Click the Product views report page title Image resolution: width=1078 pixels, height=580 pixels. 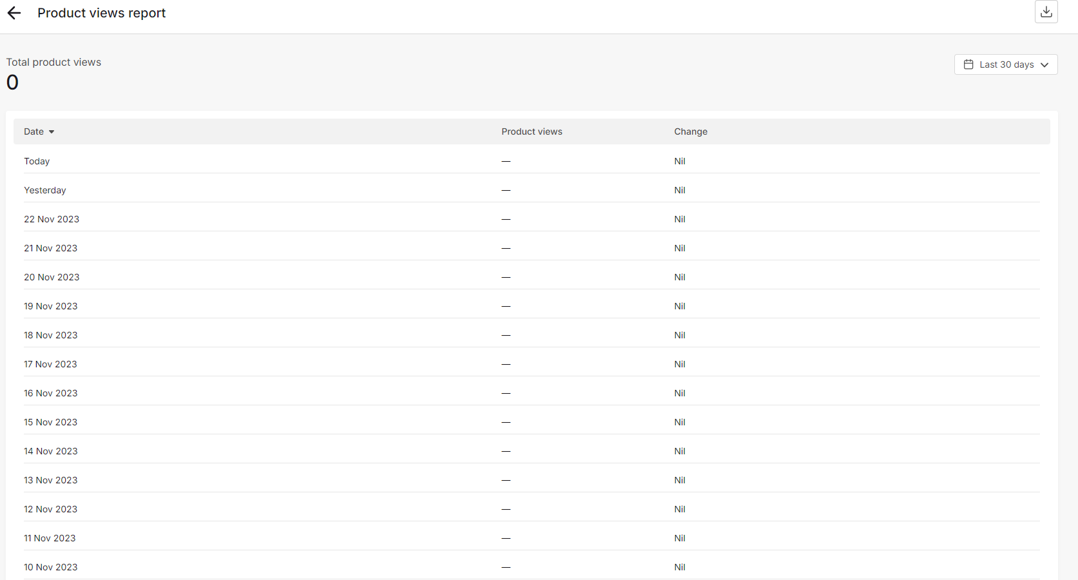[101, 13]
